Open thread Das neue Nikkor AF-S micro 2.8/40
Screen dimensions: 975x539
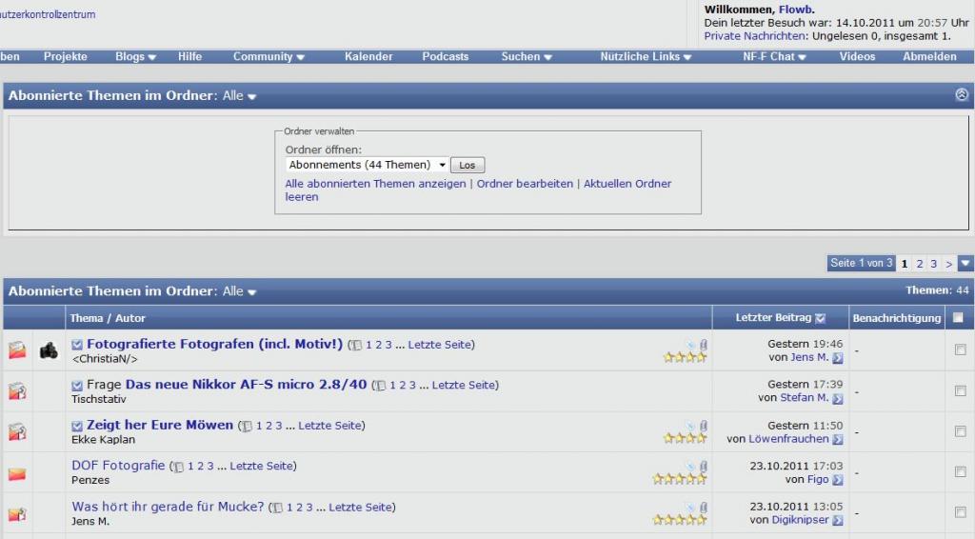pyautogui.click(x=247, y=384)
